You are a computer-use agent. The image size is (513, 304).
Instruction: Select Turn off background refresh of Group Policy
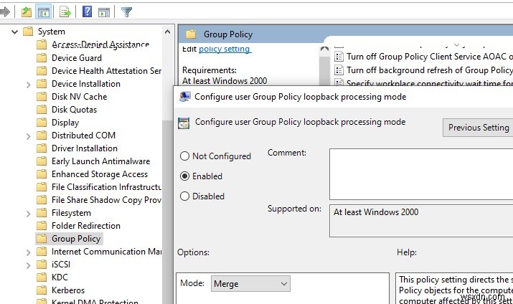[429, 70]
